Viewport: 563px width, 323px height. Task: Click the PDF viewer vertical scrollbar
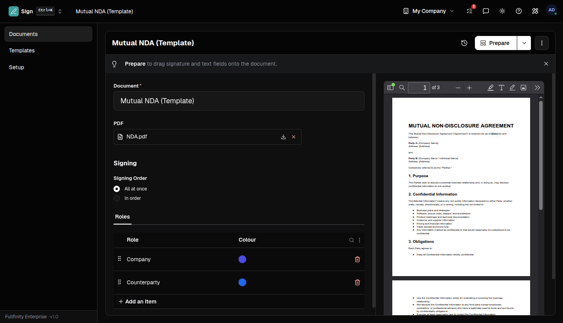pos(541,155)
